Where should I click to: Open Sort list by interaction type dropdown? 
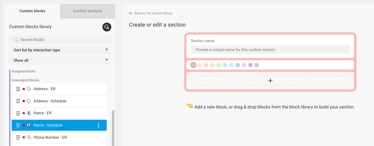coord(60,50)
